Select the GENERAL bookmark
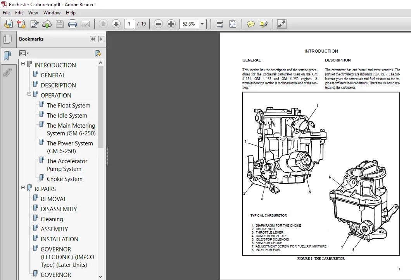The height and width of the screenshot is (280, 411). tap(53, 75)
